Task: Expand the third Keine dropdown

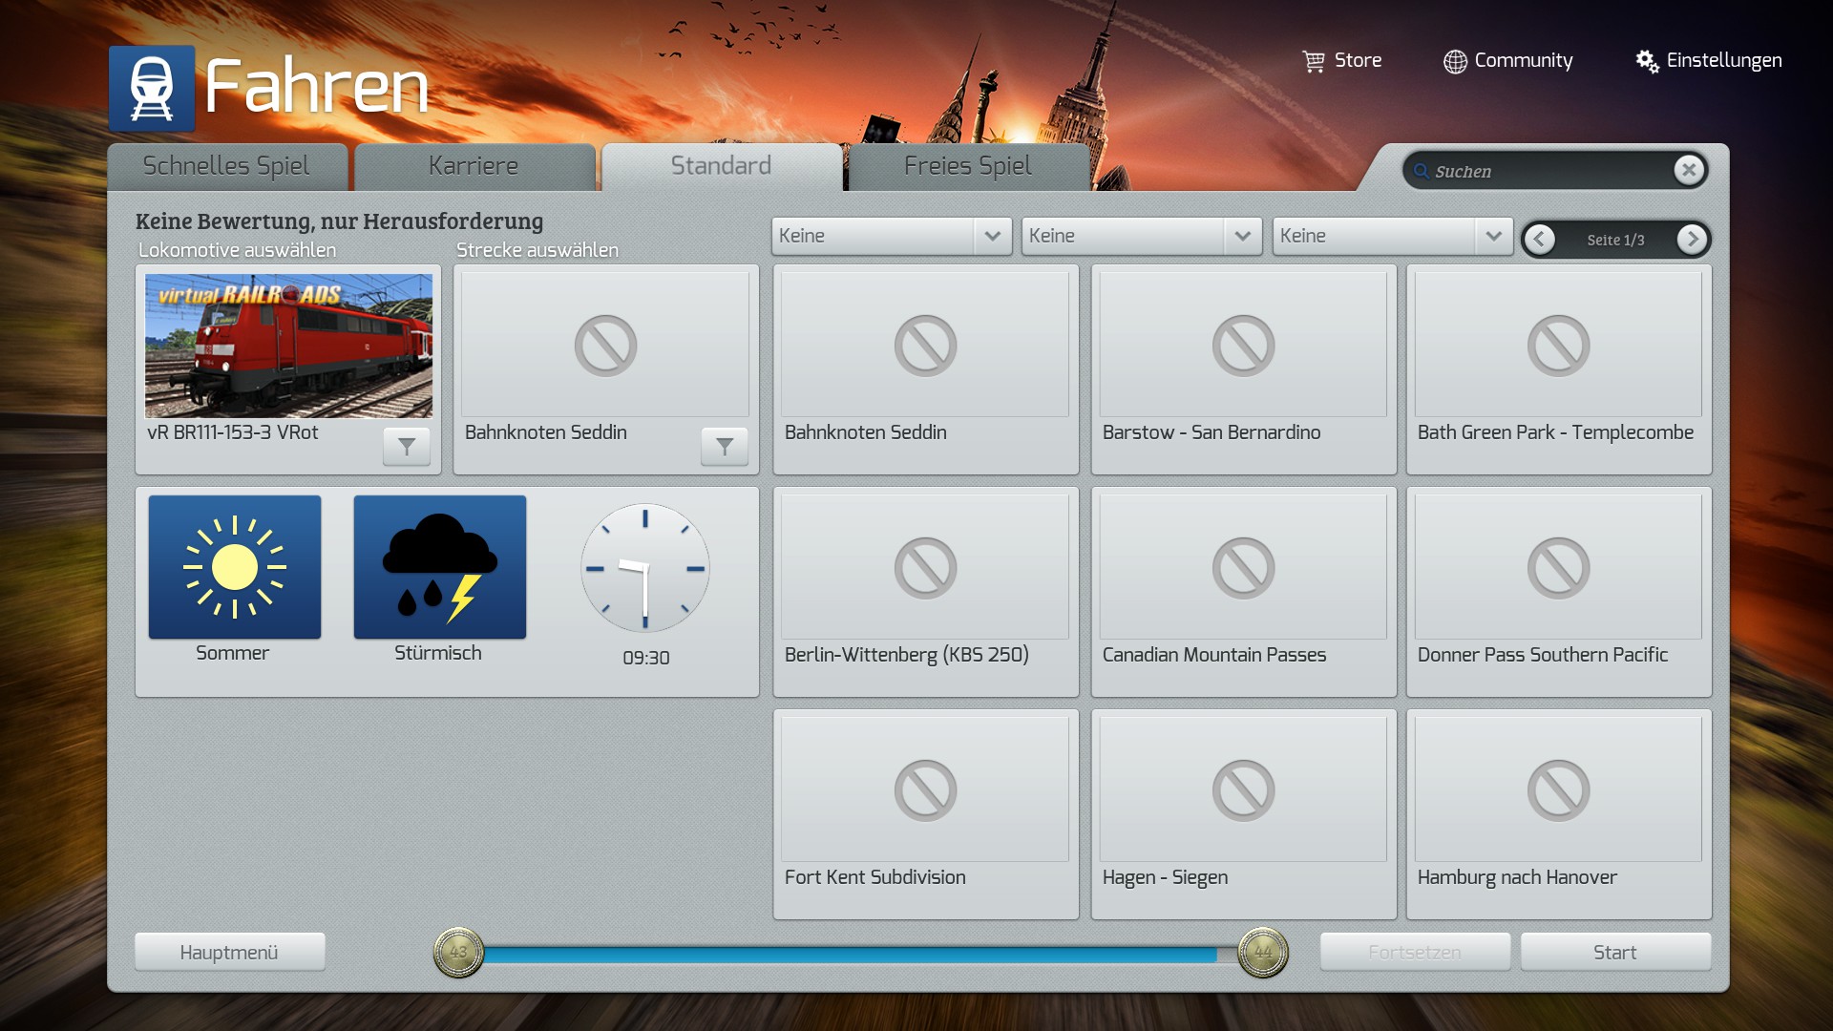Action: click(x=1493, y=236)
